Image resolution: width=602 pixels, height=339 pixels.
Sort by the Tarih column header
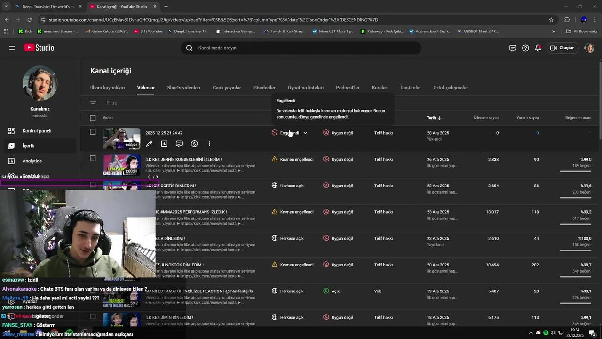(434, 118)
